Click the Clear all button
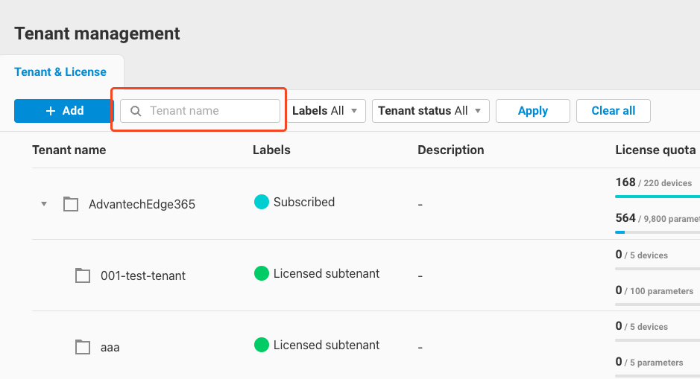 click(613, 111)
